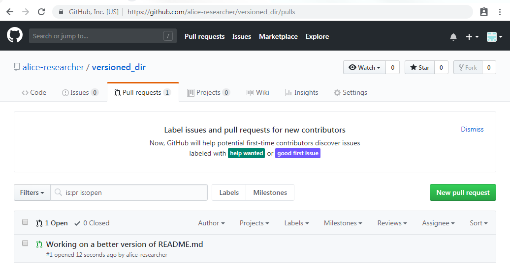Check the select-all pull requests checkbox
Screen dimensions: 510x270
click(25, 222)
